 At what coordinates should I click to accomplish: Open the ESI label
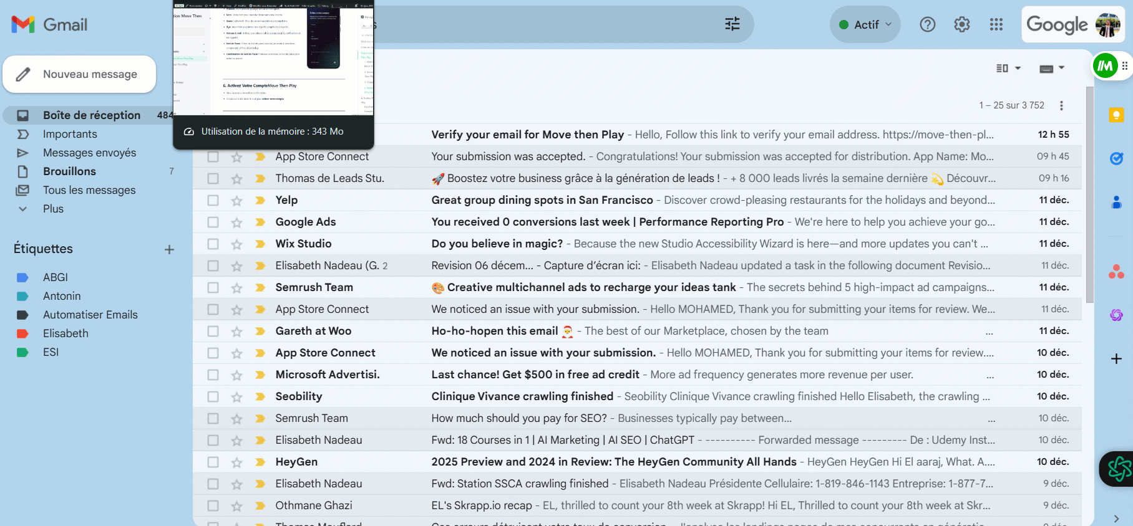[x=51, y=352]
